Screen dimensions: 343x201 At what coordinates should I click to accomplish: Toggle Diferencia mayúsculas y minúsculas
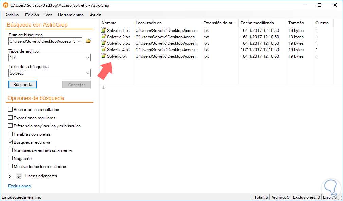(x=10, y=126)
